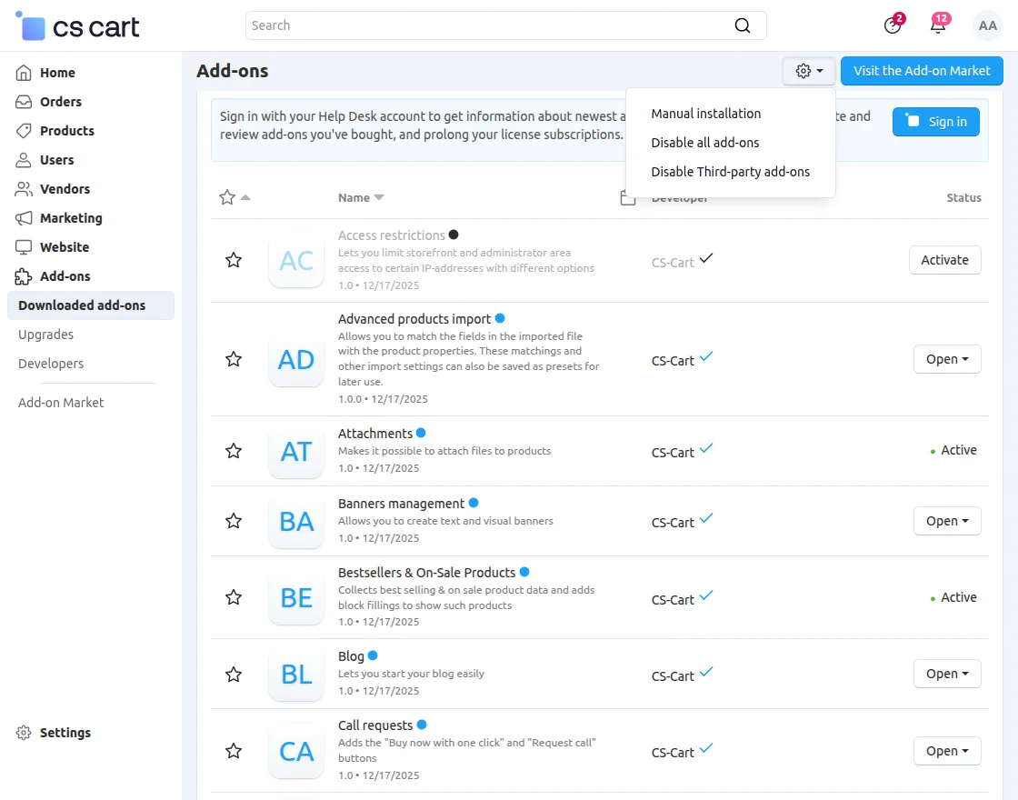The width and height of the screenshot is (1018, 800).
Task: Click Visit the Add-on Market button
Action: coord(922,71)
